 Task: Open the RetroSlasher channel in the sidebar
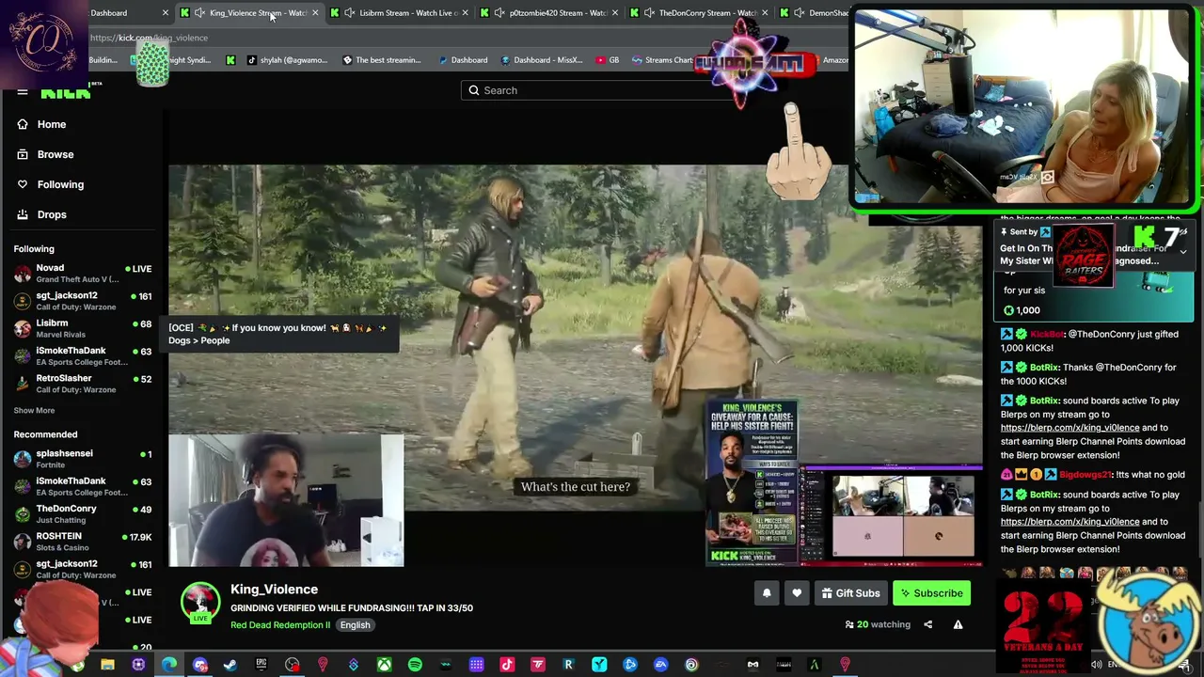pos(83,384)
